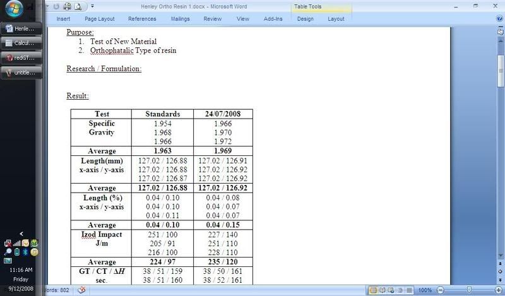Switch to Print Layout view
This screenshot has width=505, height=296.
coord(373,290)
